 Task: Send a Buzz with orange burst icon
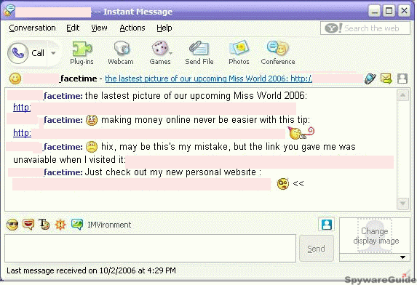point(60,225)
